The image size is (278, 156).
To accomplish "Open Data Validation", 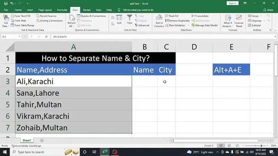I will point(175,25).
